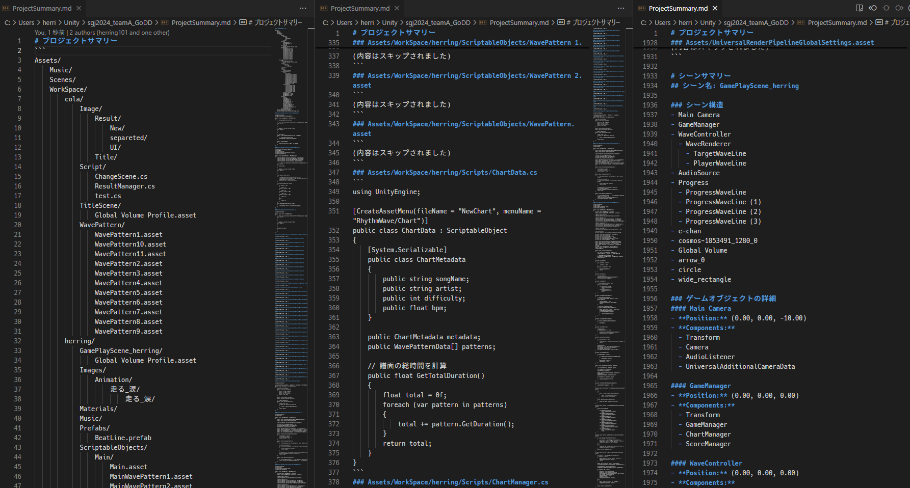Click Markdown file icon in right breadcrumb
Screen dimensions: 910x488
tap(801, 22)
